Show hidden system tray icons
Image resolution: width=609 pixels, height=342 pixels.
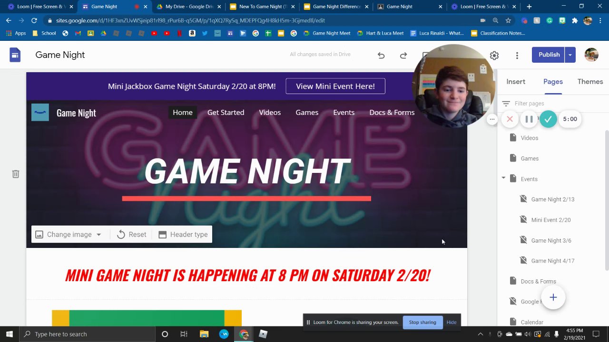481,334
